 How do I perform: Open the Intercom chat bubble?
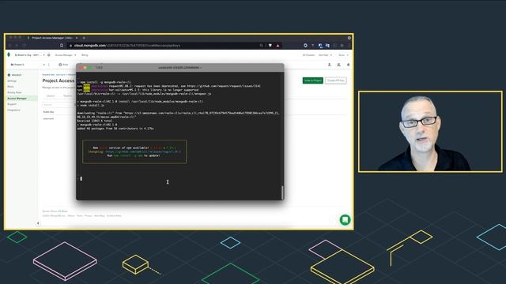point(345,220)
